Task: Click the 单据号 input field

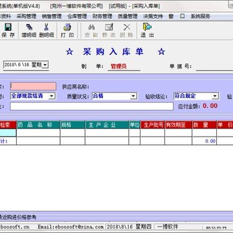Action: coord(214,67)
